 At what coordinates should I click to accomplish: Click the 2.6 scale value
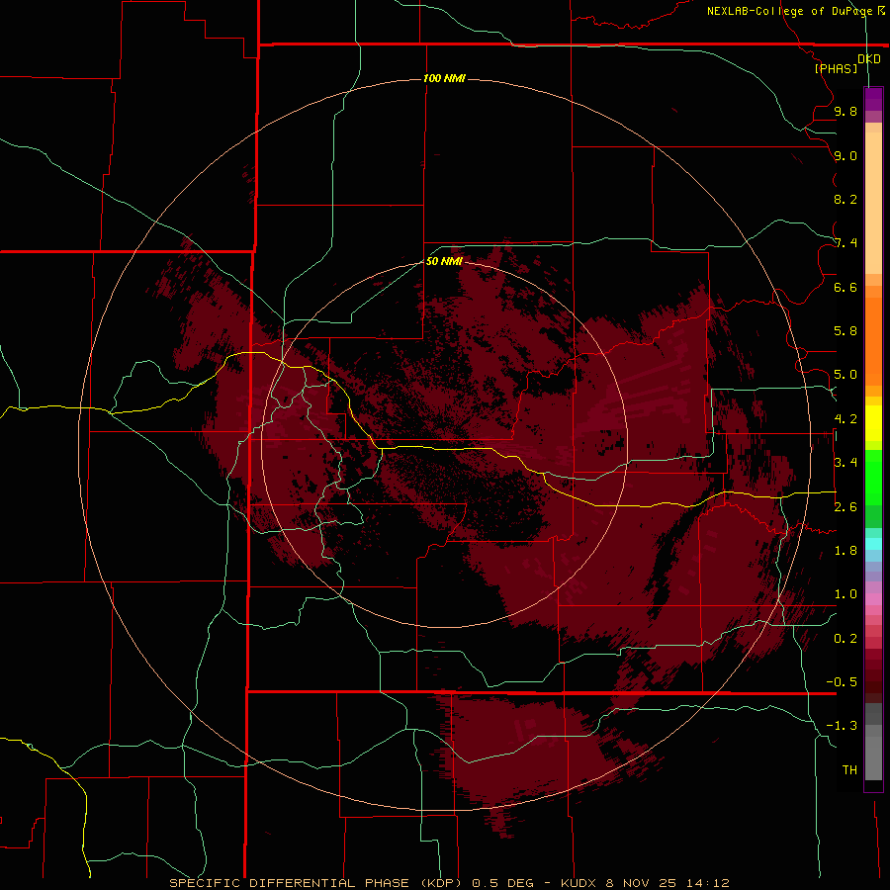[x=845, y=507]
